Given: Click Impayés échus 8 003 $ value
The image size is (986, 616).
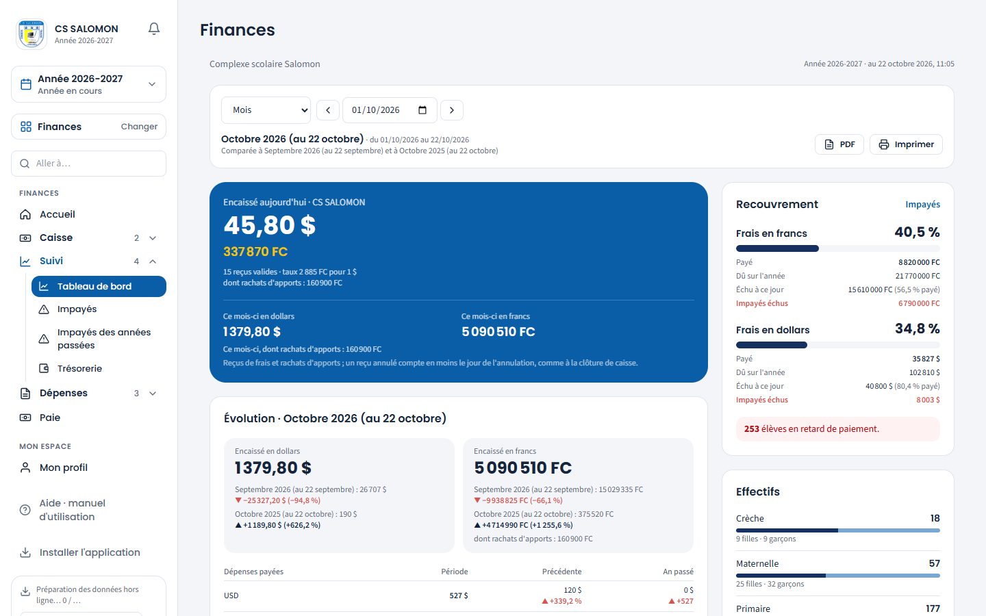Looking at the screenshot, I should pyautogui.click(x=928, y=400).
